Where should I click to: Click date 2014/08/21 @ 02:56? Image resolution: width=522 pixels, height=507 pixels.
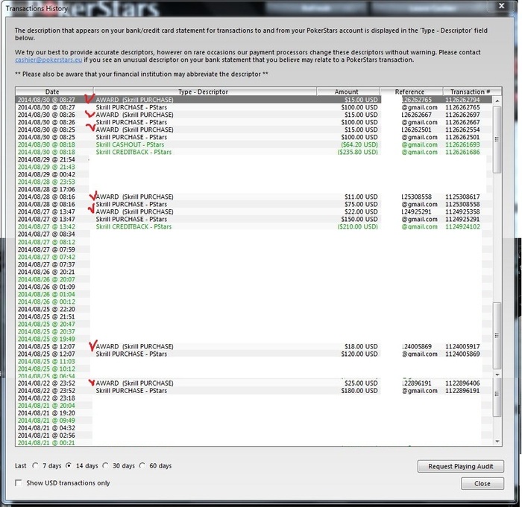[x=46, y=436]
